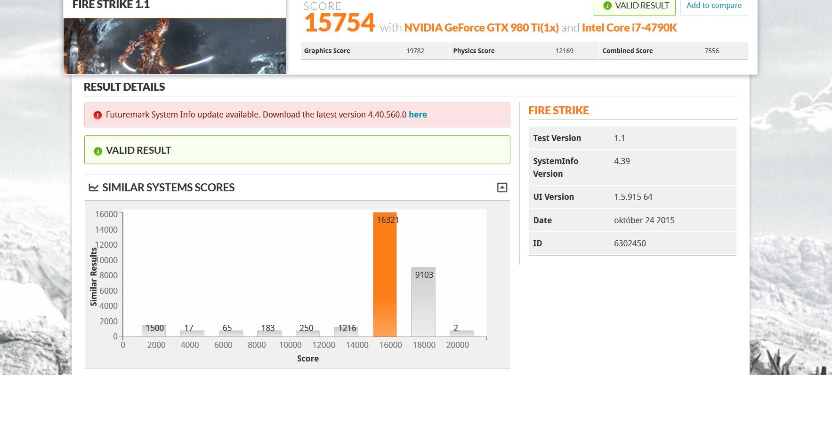This screenshot has height=424, width=832.
Task: Click the Graphics Score value 19782
Action: pyautogui.click(x=415, y=51)
